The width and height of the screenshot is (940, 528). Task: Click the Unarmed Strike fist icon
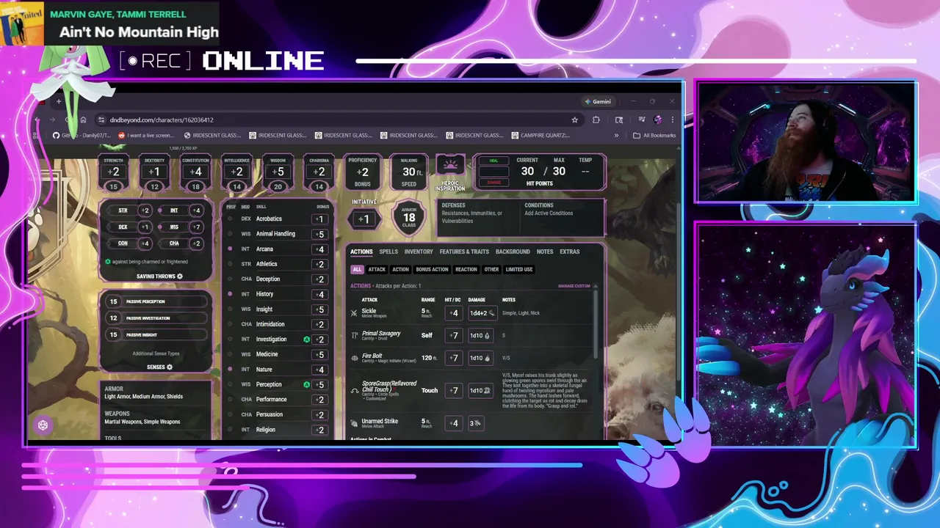(x=354, y=423)
